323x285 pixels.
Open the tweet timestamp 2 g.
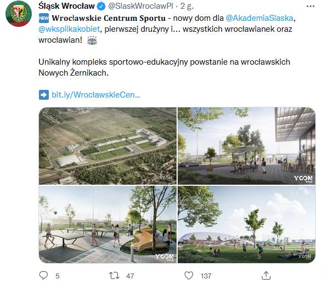pyautogui.click(x=187, y=7)
